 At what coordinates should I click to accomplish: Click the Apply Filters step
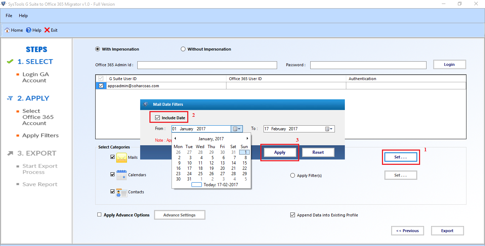pos(40,135)
